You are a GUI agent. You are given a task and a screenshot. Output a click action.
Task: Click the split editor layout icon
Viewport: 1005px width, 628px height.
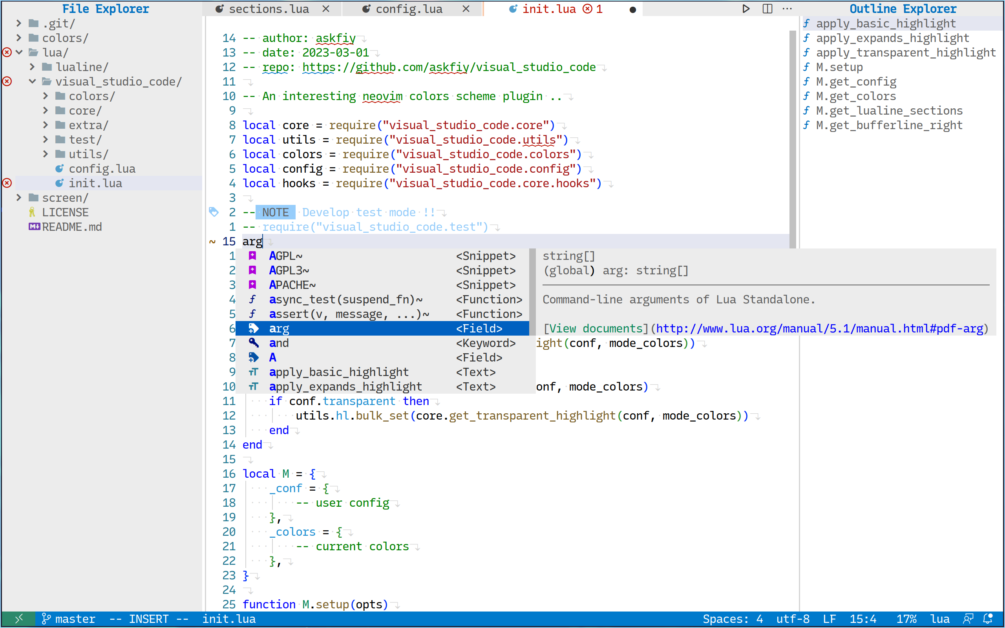click(x=767, y=9)
